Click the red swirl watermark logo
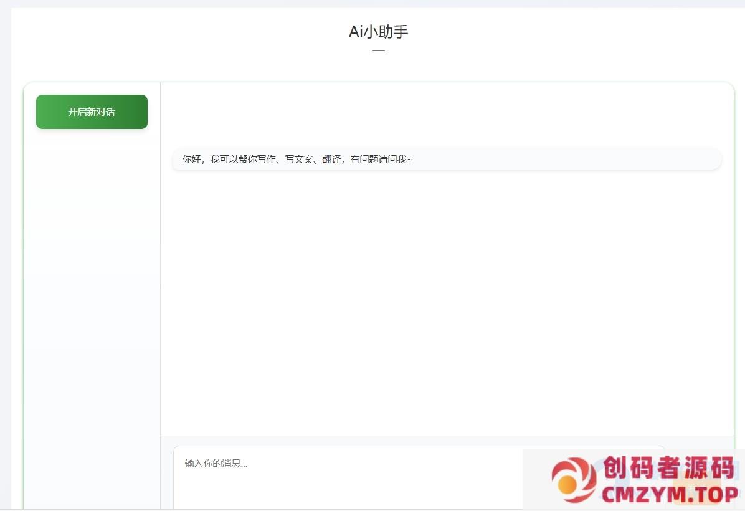Image resolution: width=745 pixels, height=511 pixels. (x=574, y=480)
